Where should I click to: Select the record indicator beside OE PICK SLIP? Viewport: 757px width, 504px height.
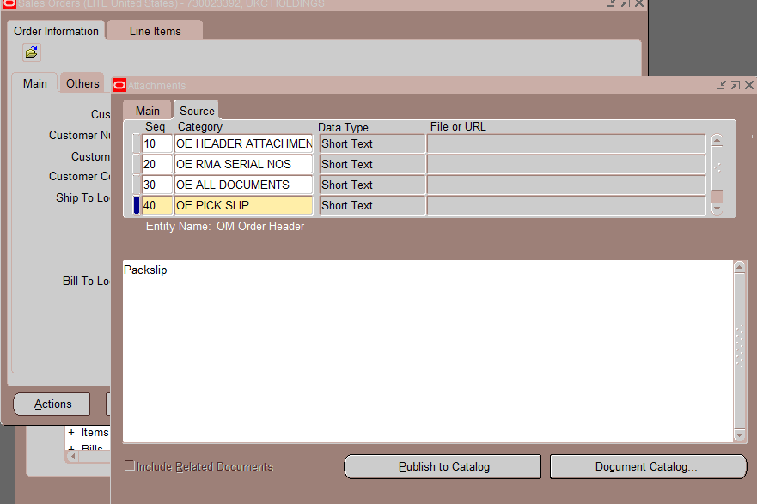point(136,205)
